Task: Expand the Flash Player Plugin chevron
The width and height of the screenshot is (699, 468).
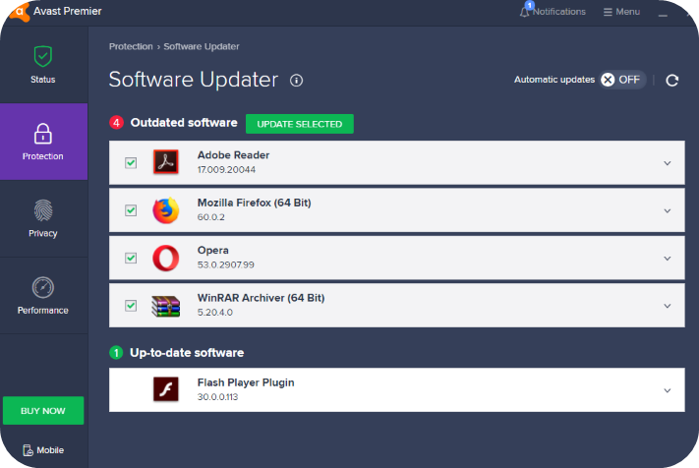Action: click(x=668, y=390)
